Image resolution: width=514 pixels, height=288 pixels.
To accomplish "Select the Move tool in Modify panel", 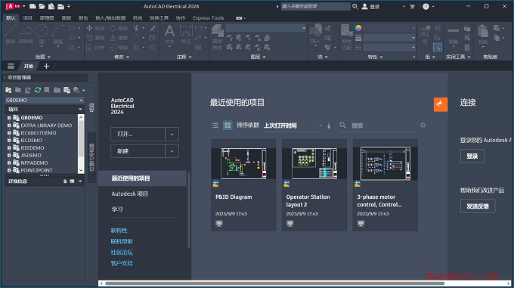I will click(x=95, y=28).
